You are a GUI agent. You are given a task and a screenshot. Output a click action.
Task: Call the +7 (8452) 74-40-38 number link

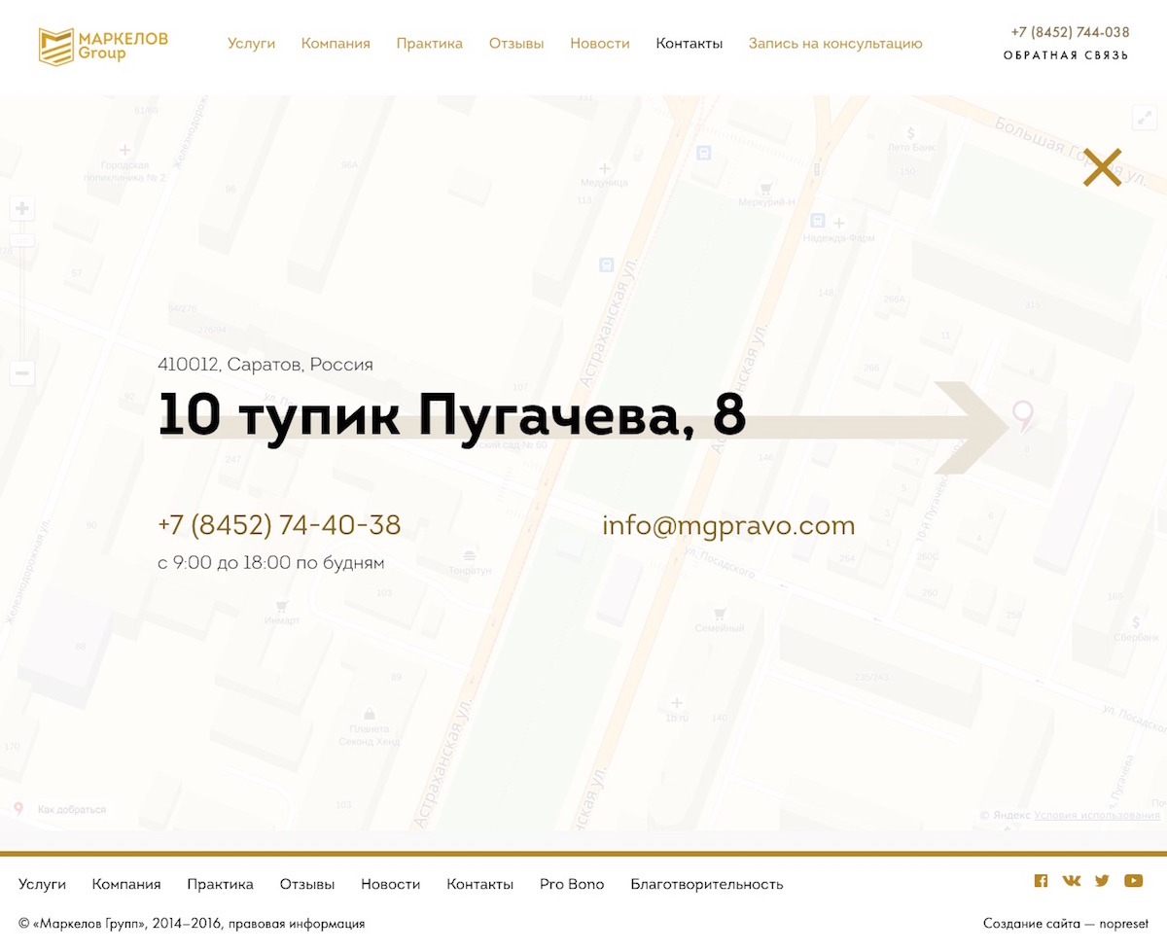tap(279, 526)
